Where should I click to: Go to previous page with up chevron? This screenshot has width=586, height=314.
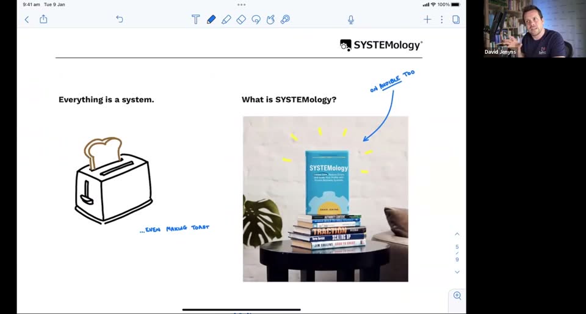click(457, 234)
